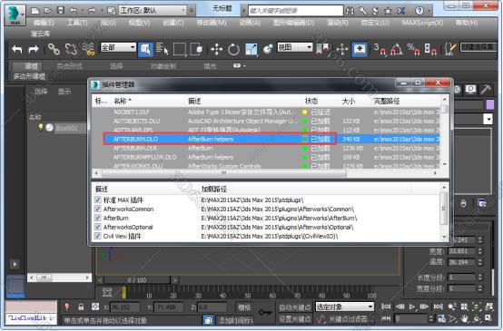Open the 工具(T) menu
This screenshot has width=503, height=331.
pyautogui.click(x=77, y=23)
